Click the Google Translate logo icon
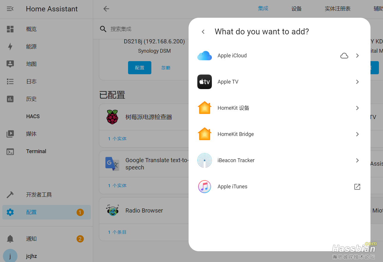 click(x=112, y=164)
